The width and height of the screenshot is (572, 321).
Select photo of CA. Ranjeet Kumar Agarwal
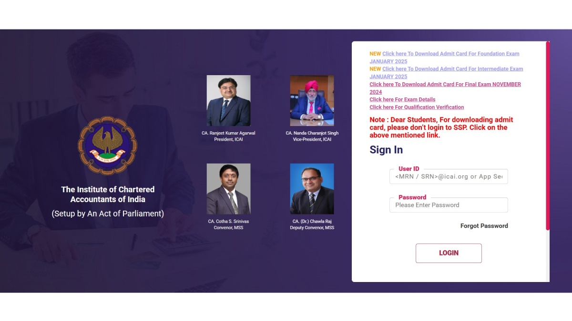[228, 100]
